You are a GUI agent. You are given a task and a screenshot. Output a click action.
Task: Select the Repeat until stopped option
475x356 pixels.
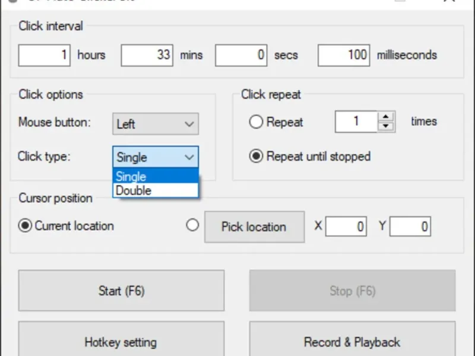(x=256, y=157)
